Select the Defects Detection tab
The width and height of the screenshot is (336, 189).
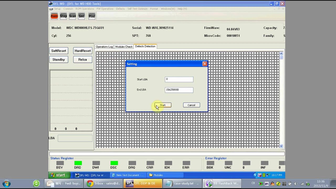145,46
